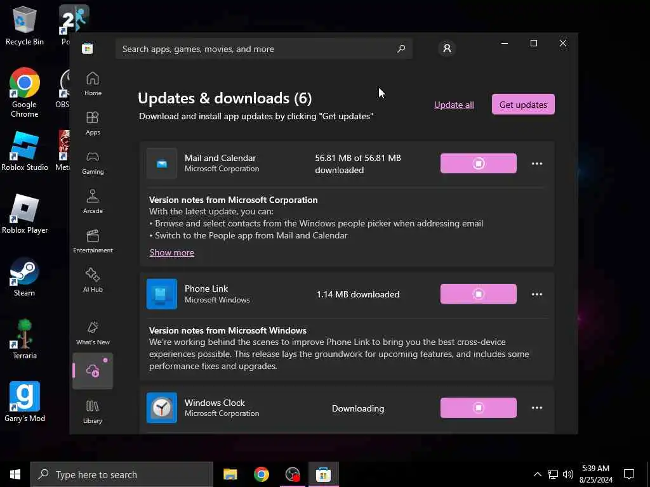Select the Terraria desktop shortcut

(25, 340)
